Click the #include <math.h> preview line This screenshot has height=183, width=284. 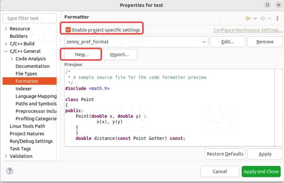pyautogui.click(x=87, y=88)
